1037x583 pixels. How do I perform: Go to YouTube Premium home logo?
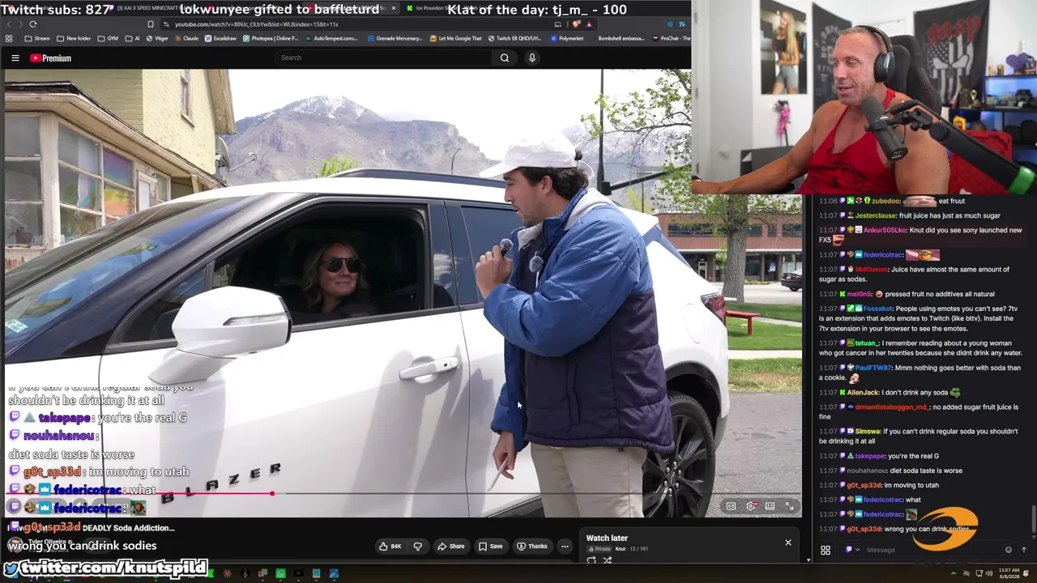pyautogui.click(x=51, y=58)
